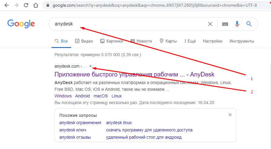Expand the Ещё more menu

(x=190, y=41)
